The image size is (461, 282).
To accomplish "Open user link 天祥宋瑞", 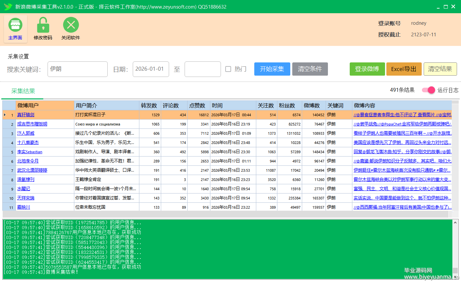I will tap(26, 198).
